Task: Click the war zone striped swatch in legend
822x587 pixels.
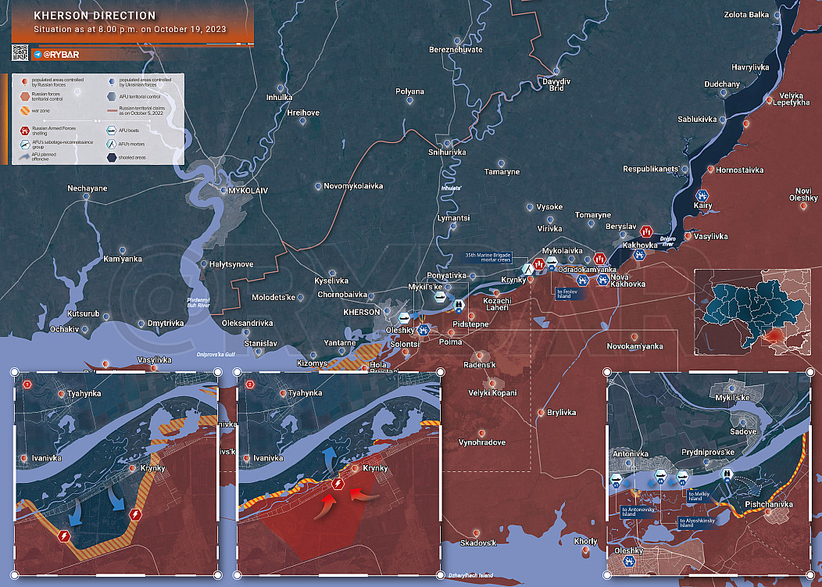Action: [24, 111]
